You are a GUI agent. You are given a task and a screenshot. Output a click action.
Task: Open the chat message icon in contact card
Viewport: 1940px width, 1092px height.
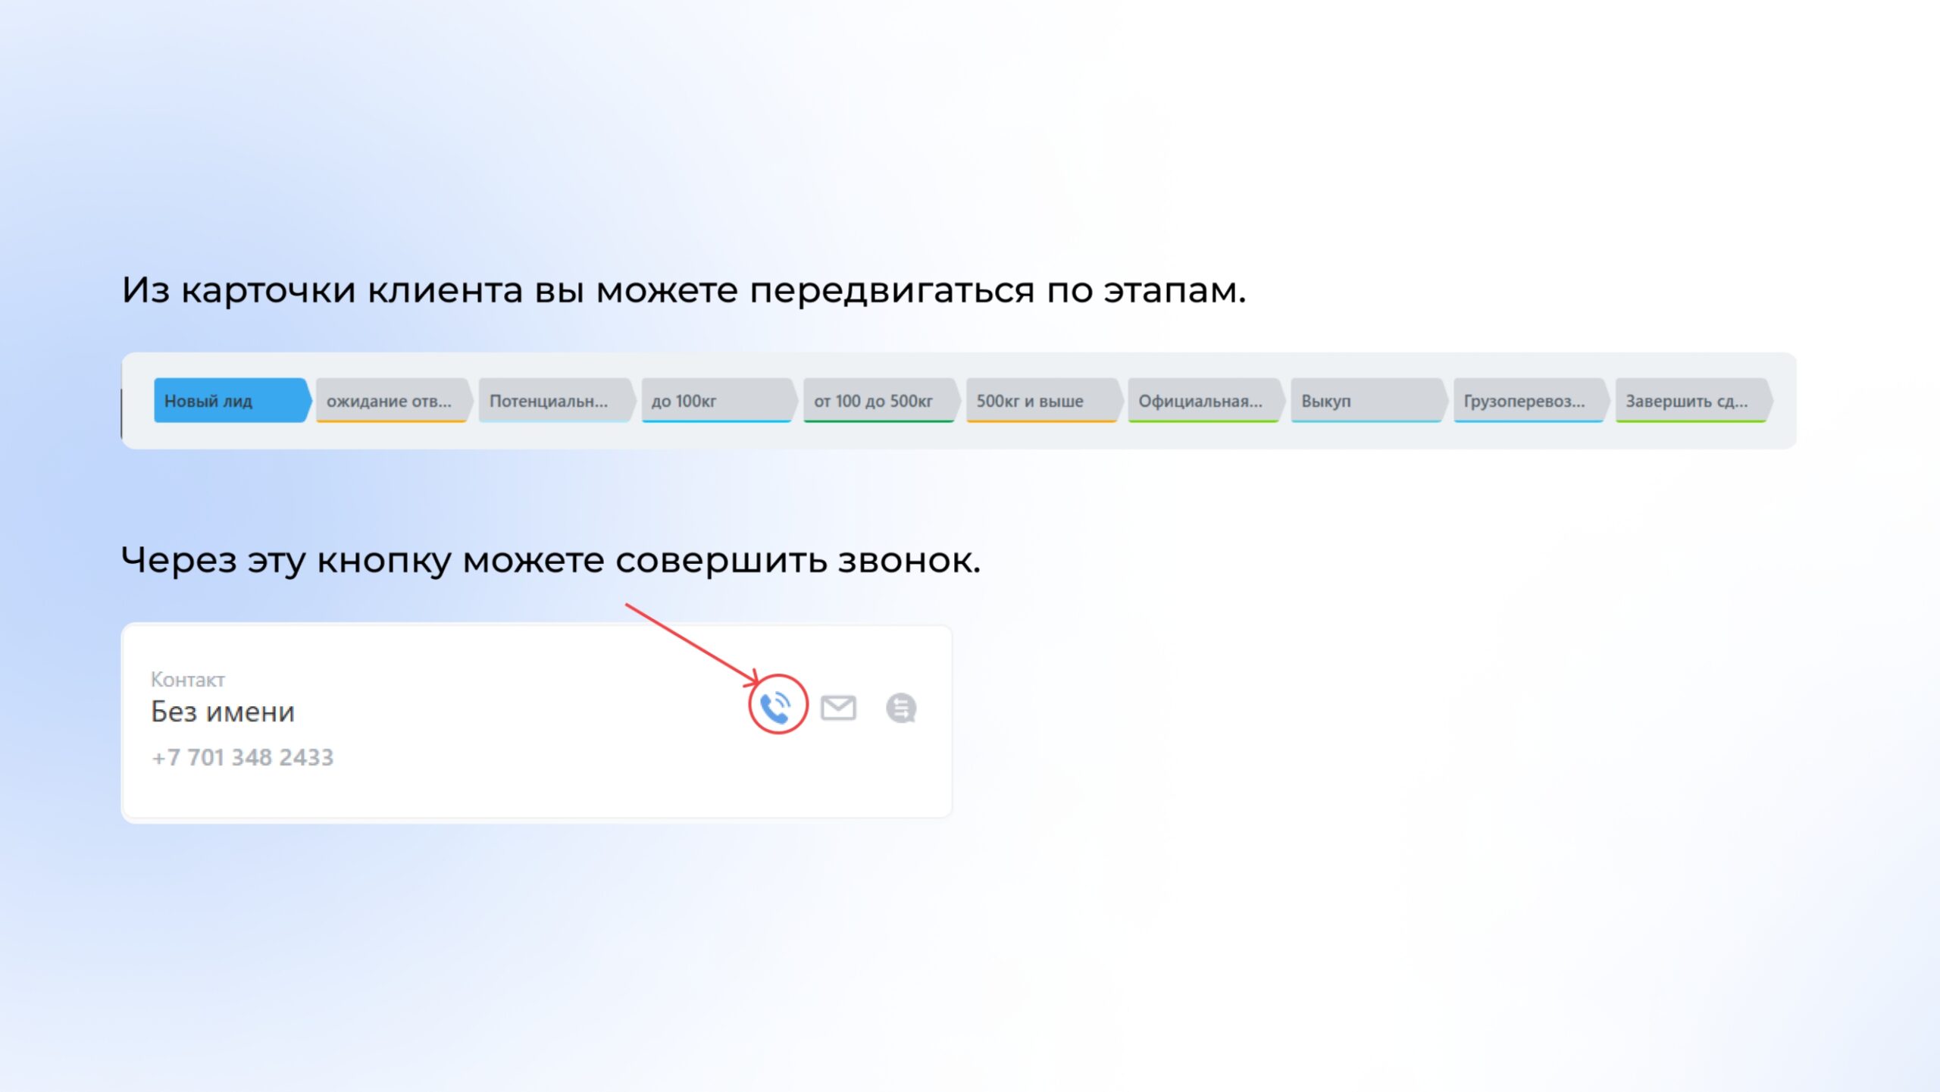[x=901, y=708]
